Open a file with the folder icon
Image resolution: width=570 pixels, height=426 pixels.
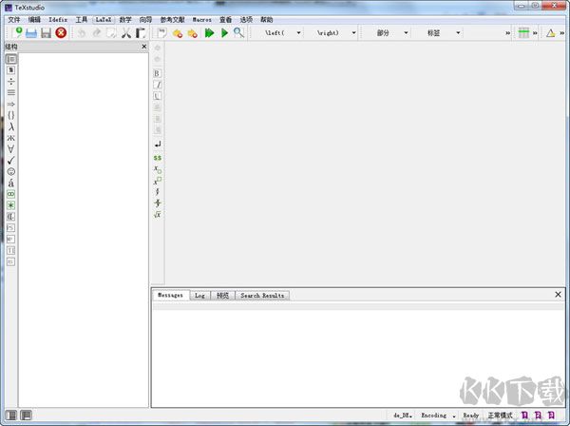(31, 33)
